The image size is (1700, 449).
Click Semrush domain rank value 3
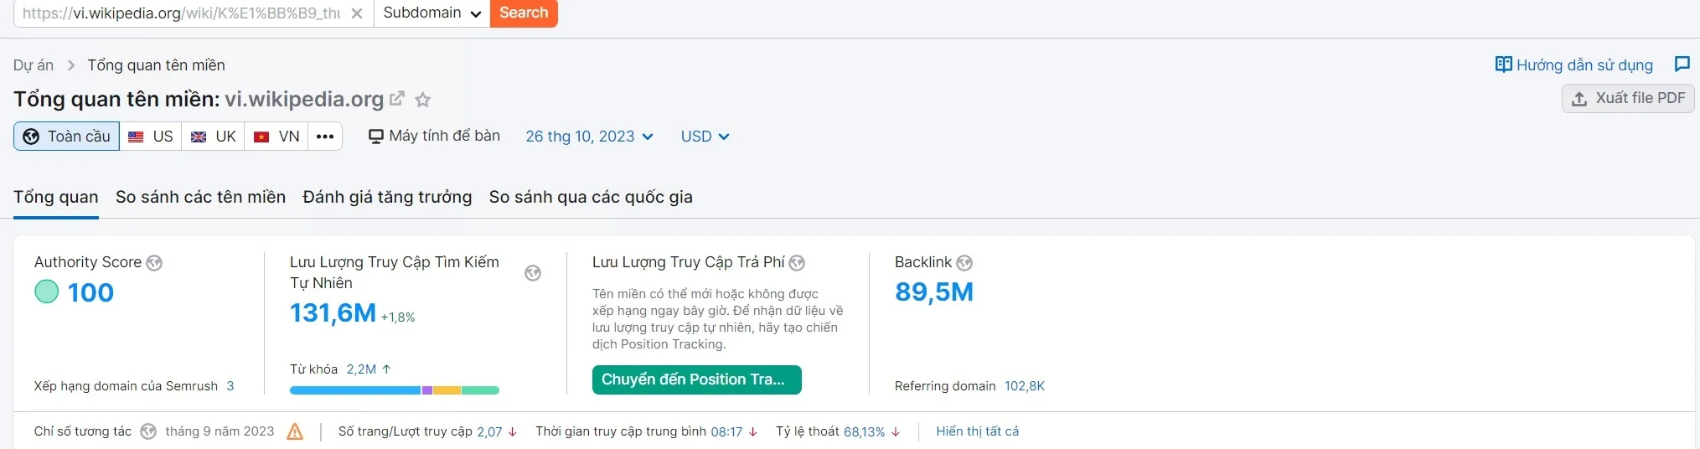click(230, 386)
